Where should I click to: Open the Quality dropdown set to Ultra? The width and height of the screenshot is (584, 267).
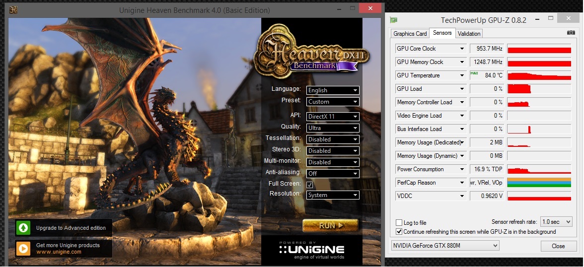click(x=333, y=128)
